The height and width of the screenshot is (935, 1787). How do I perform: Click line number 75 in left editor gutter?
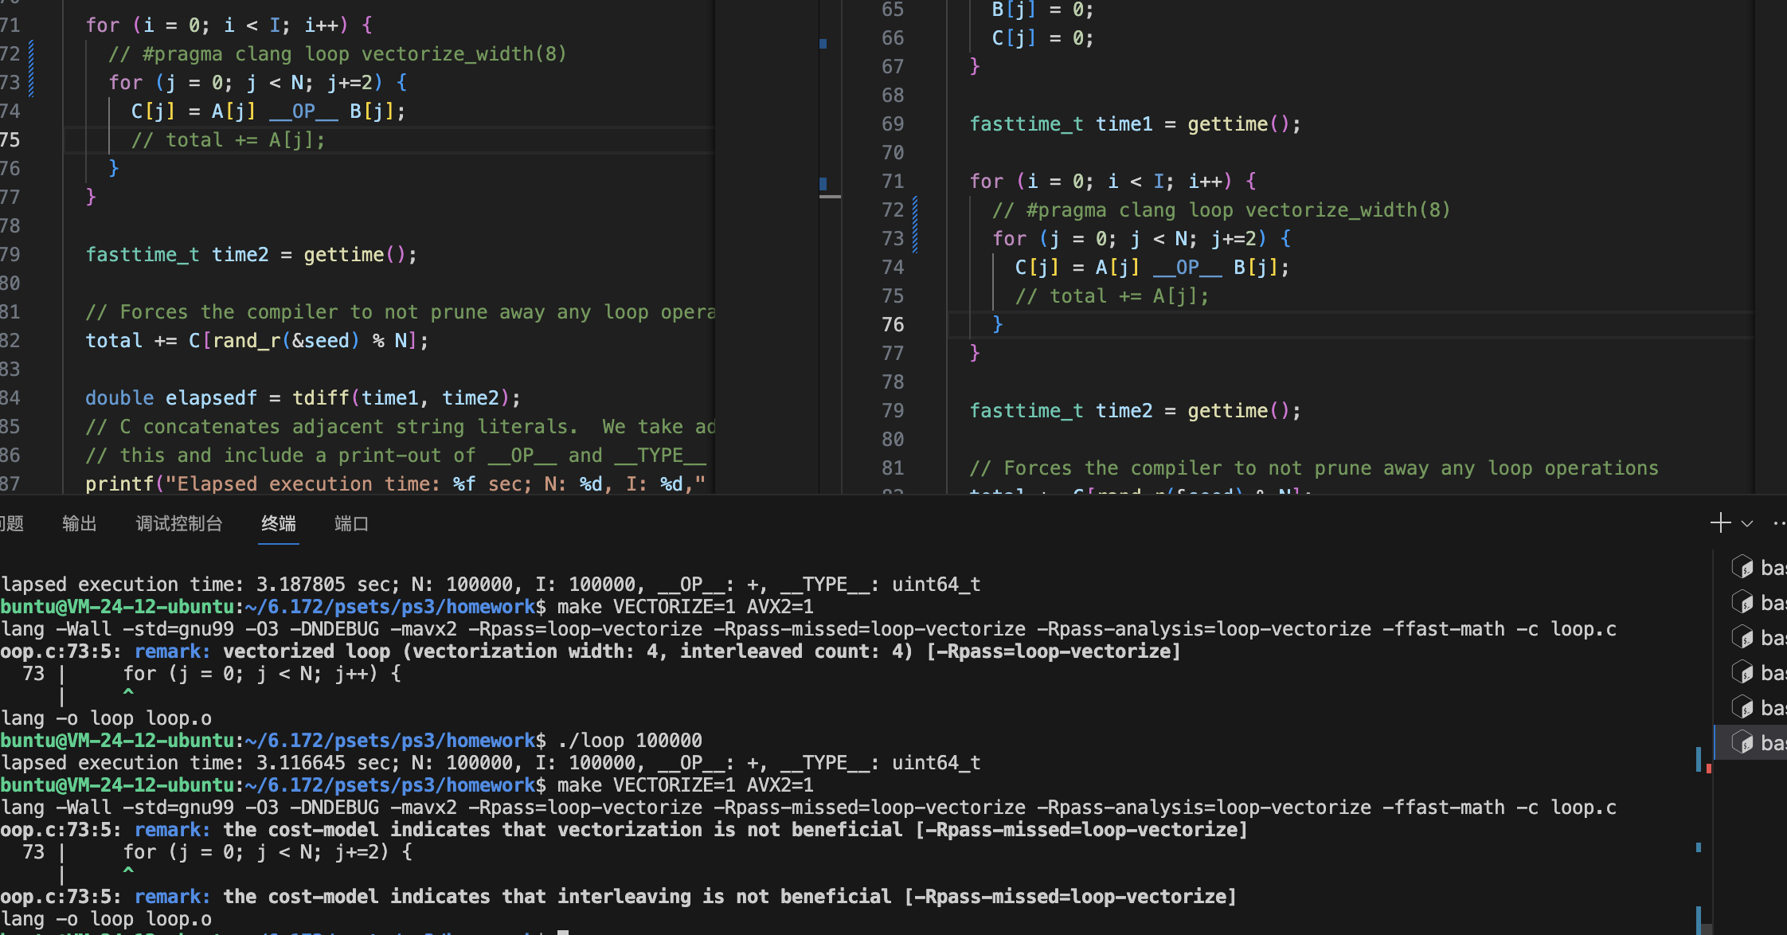click(11, 140)
